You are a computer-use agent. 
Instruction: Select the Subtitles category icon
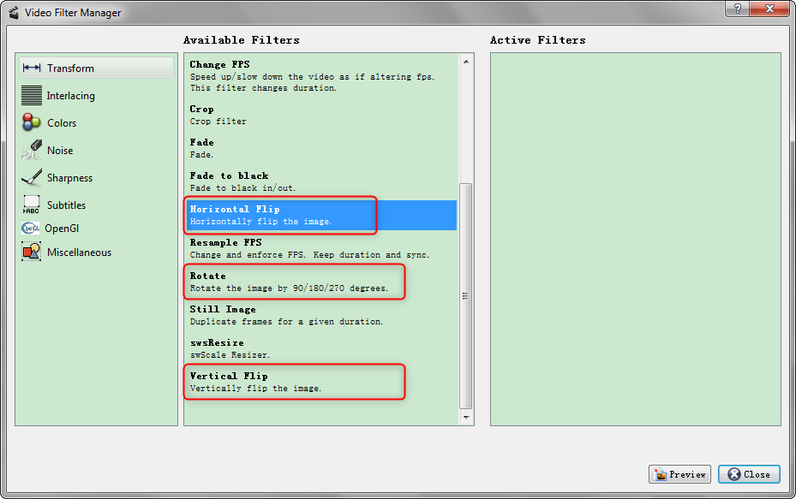32,205
